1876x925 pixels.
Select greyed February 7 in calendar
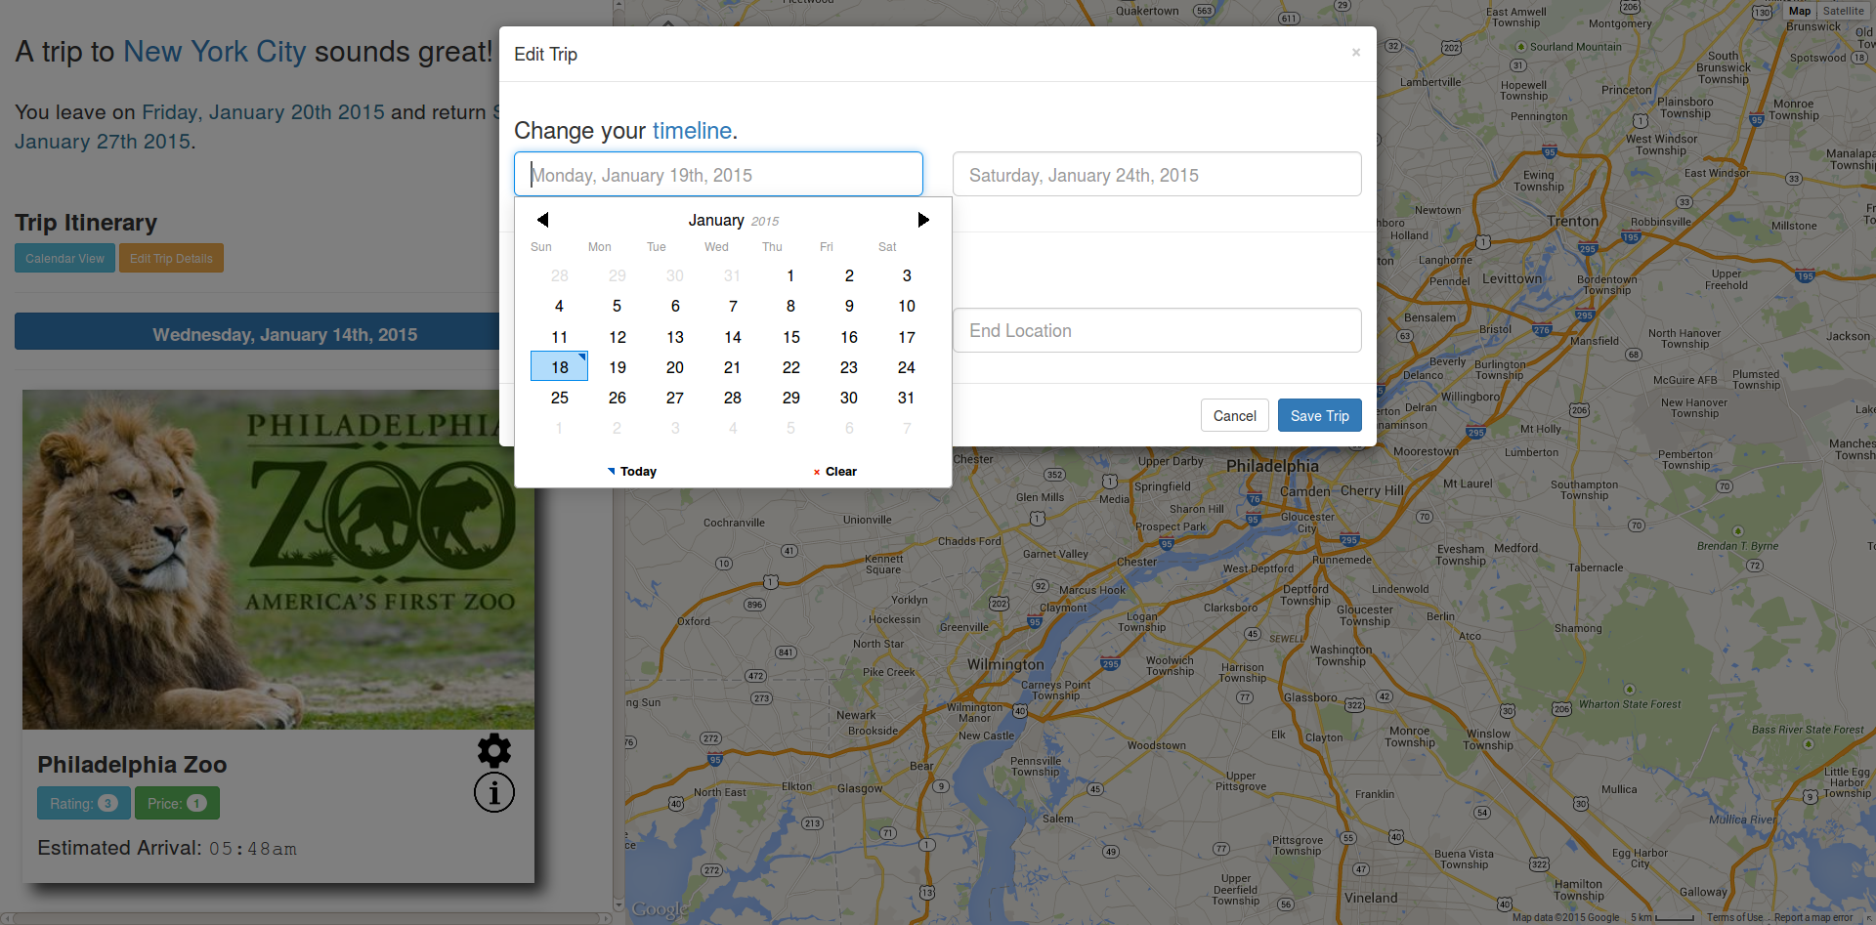tap(907, 428)
